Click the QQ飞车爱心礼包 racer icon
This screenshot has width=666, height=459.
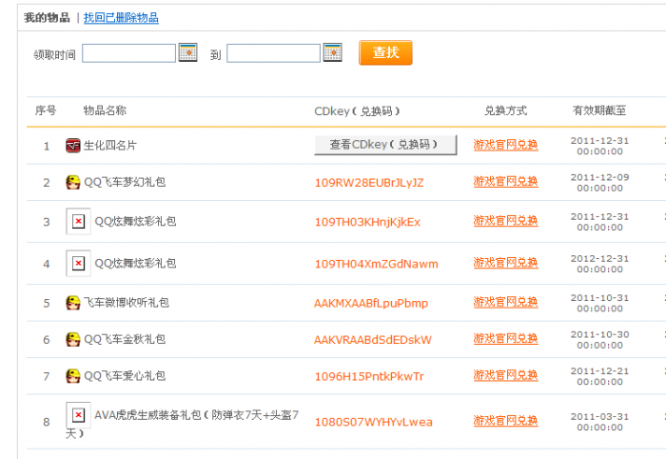tap(73, 376)
